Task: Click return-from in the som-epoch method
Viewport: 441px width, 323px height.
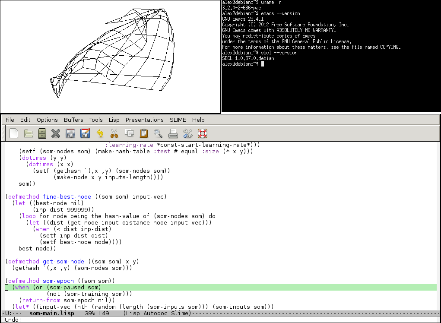Action: click(x=41, y=300)
